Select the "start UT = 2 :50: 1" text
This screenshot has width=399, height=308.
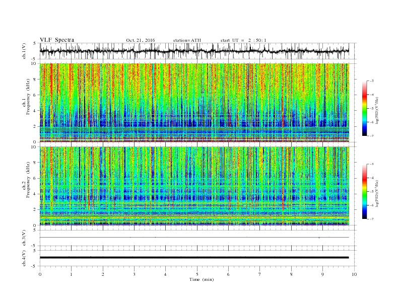[243, 40]
